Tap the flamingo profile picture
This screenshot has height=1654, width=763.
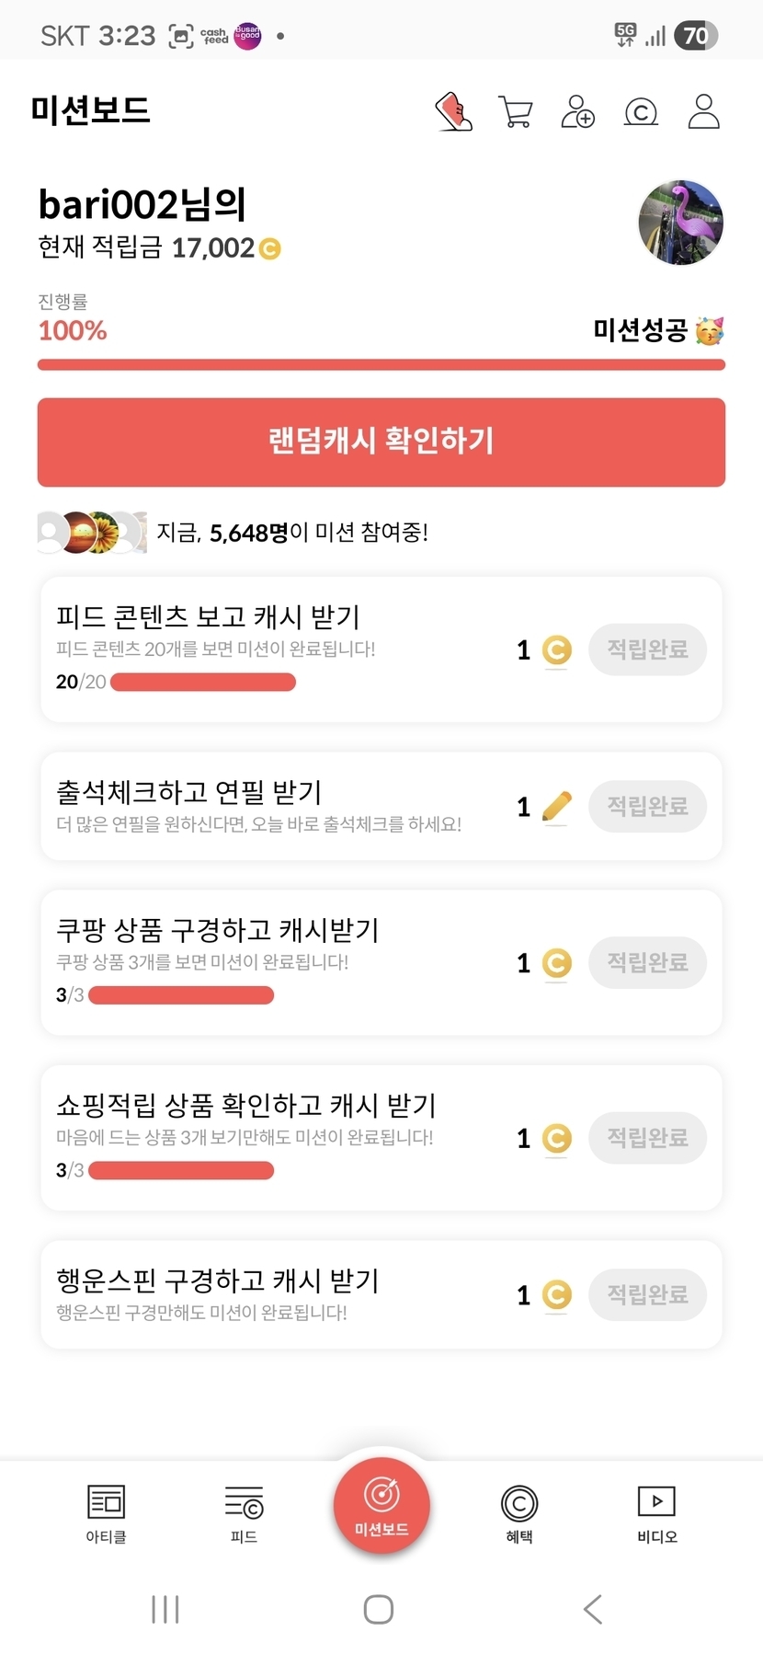(680, 223)
